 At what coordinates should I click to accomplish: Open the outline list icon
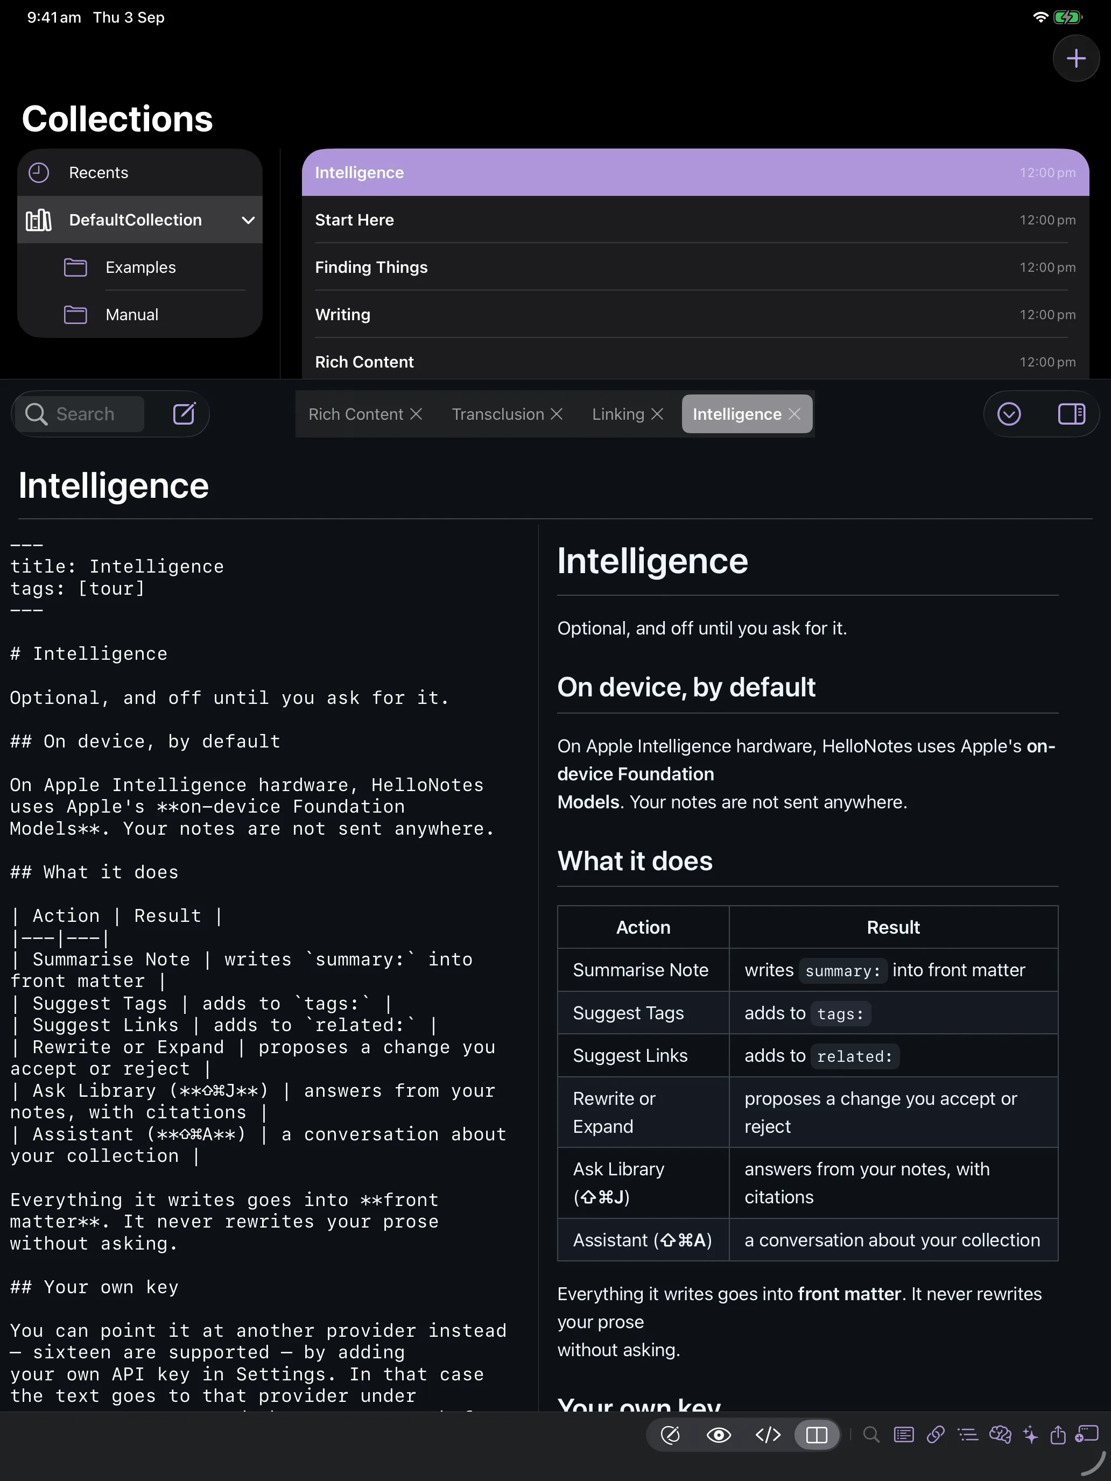(x=968, y=1434)
